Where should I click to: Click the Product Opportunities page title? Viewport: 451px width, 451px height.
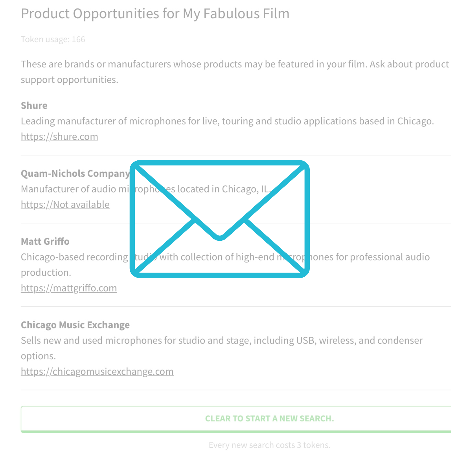(155, 13)
